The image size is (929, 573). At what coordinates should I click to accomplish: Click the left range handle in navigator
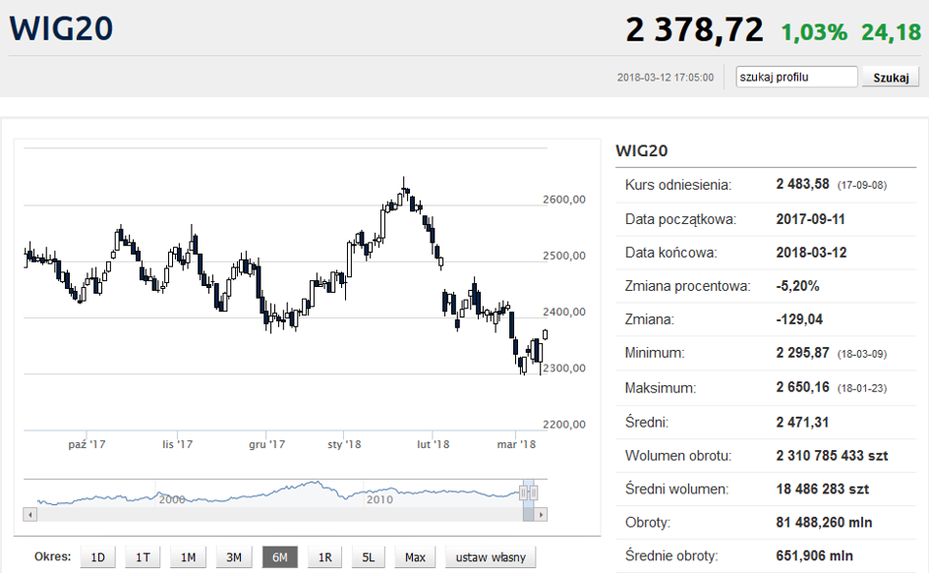524,492
